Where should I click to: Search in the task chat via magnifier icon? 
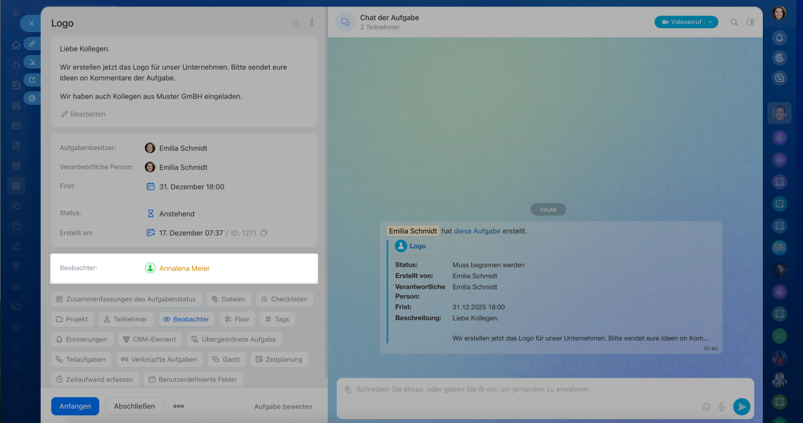click(x=734, y=22)
